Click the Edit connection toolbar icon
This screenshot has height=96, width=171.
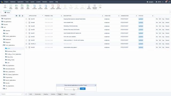tap(40, 7)
